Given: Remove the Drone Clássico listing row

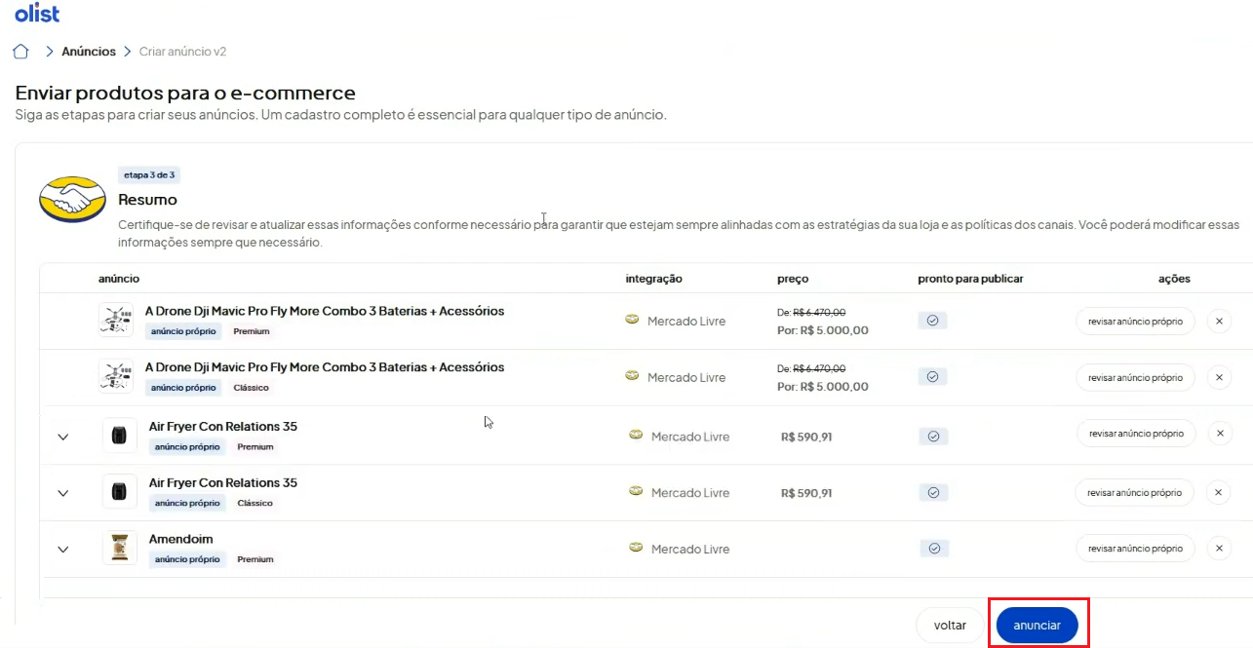Looking at the screenshot, I should [1219, 377].
